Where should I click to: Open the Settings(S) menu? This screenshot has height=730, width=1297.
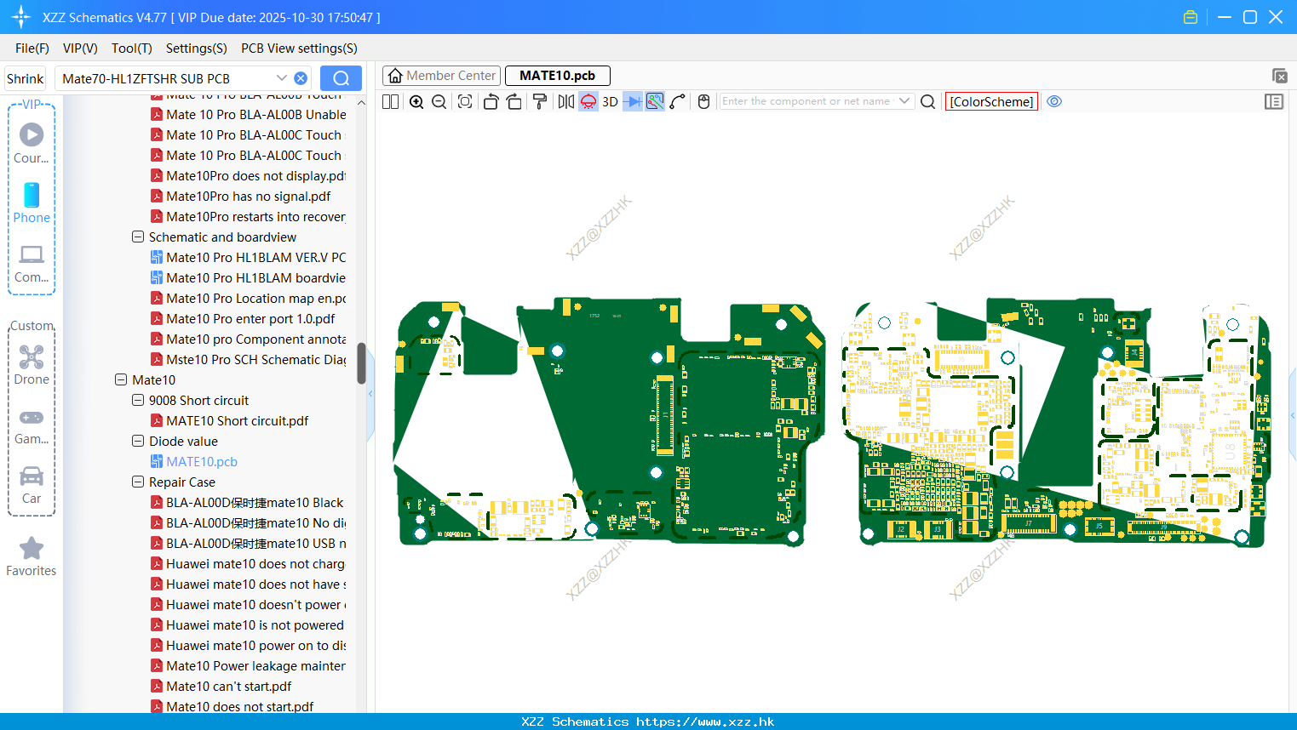pos(197,48)
